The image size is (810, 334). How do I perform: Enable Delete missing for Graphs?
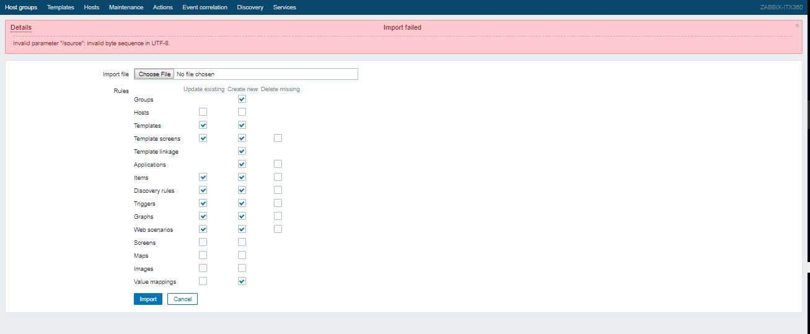coord(278,216)
